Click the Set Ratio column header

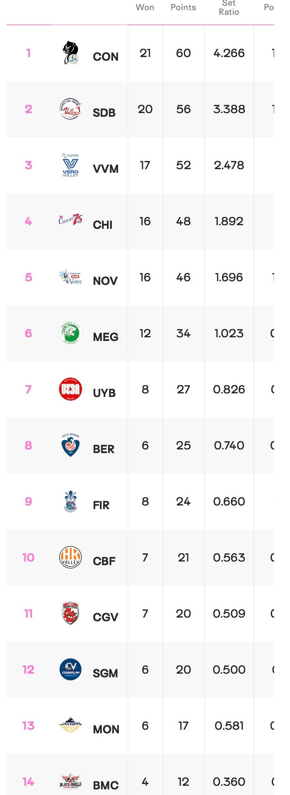229,8
